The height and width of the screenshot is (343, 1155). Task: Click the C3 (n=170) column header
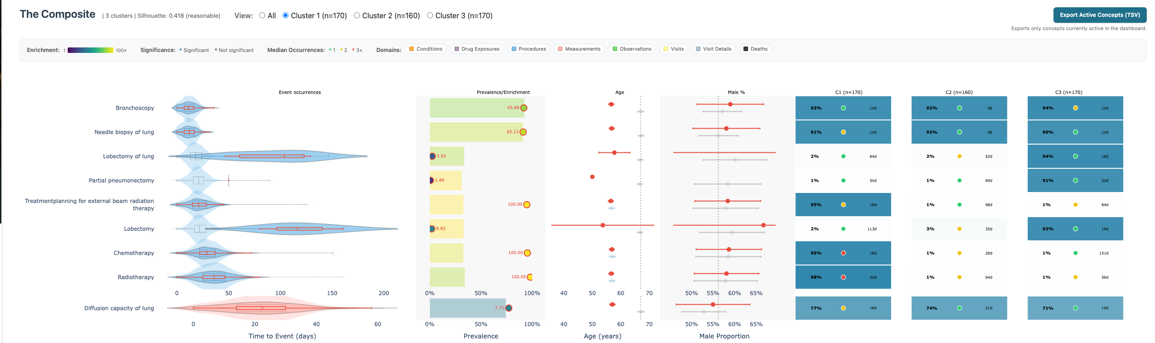pyautogui.click(x=1075, y=92)
